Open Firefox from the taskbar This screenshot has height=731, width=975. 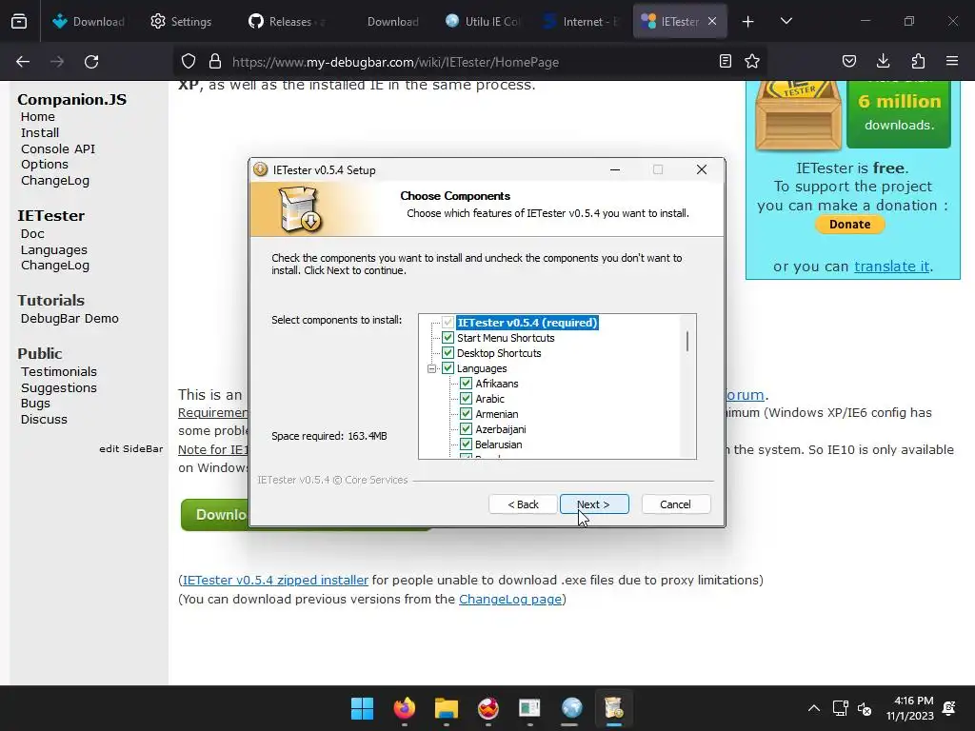tap(404, 708)
